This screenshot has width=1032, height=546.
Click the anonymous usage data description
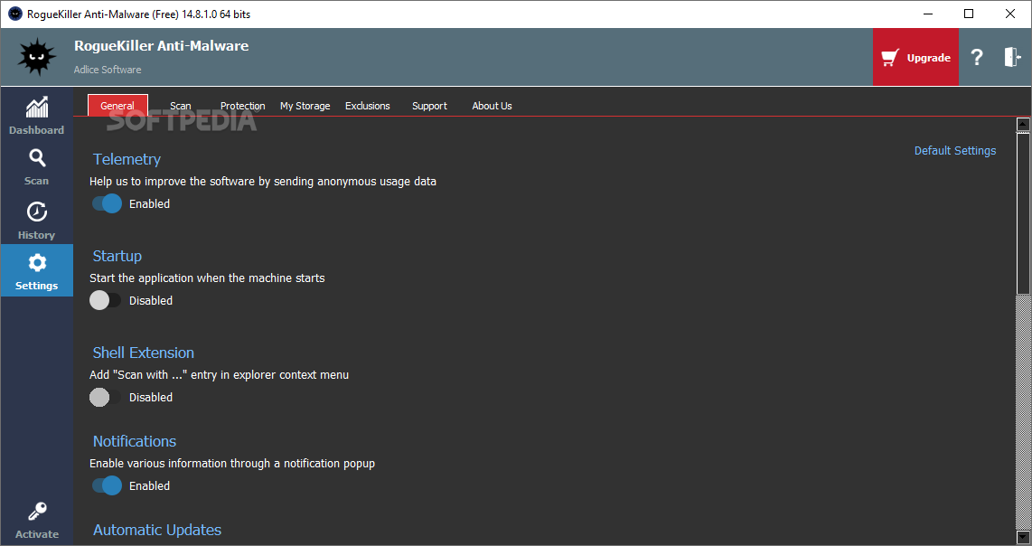point(263,181)
